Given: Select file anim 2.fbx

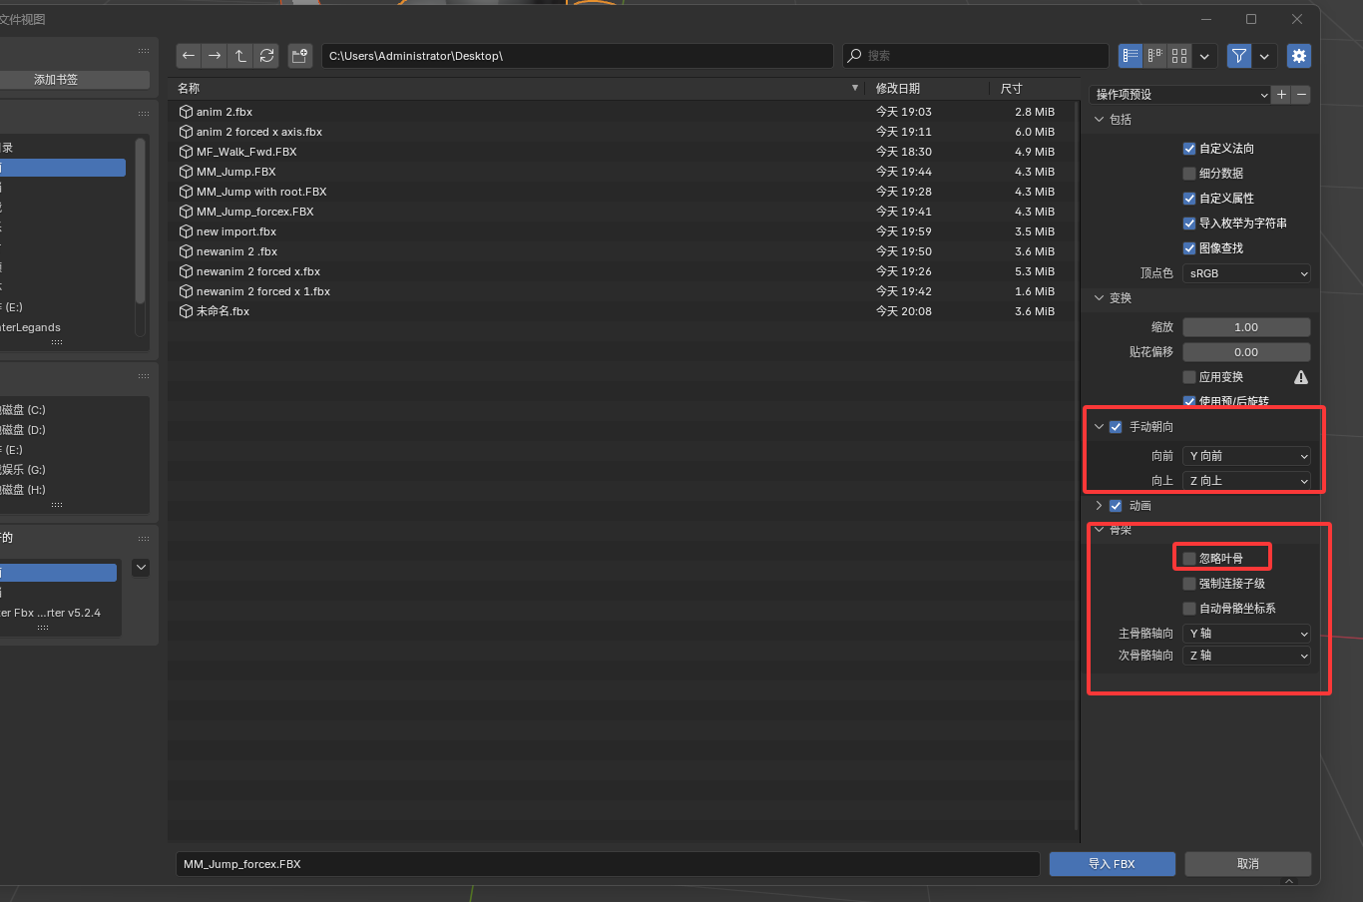Looking at the screenshot, I should point(623,112).
